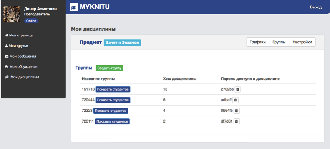Viewport: 330px width, 149px height.
Task: Click the user name Динар Ахметшин
Action: [x=41, y=9]
